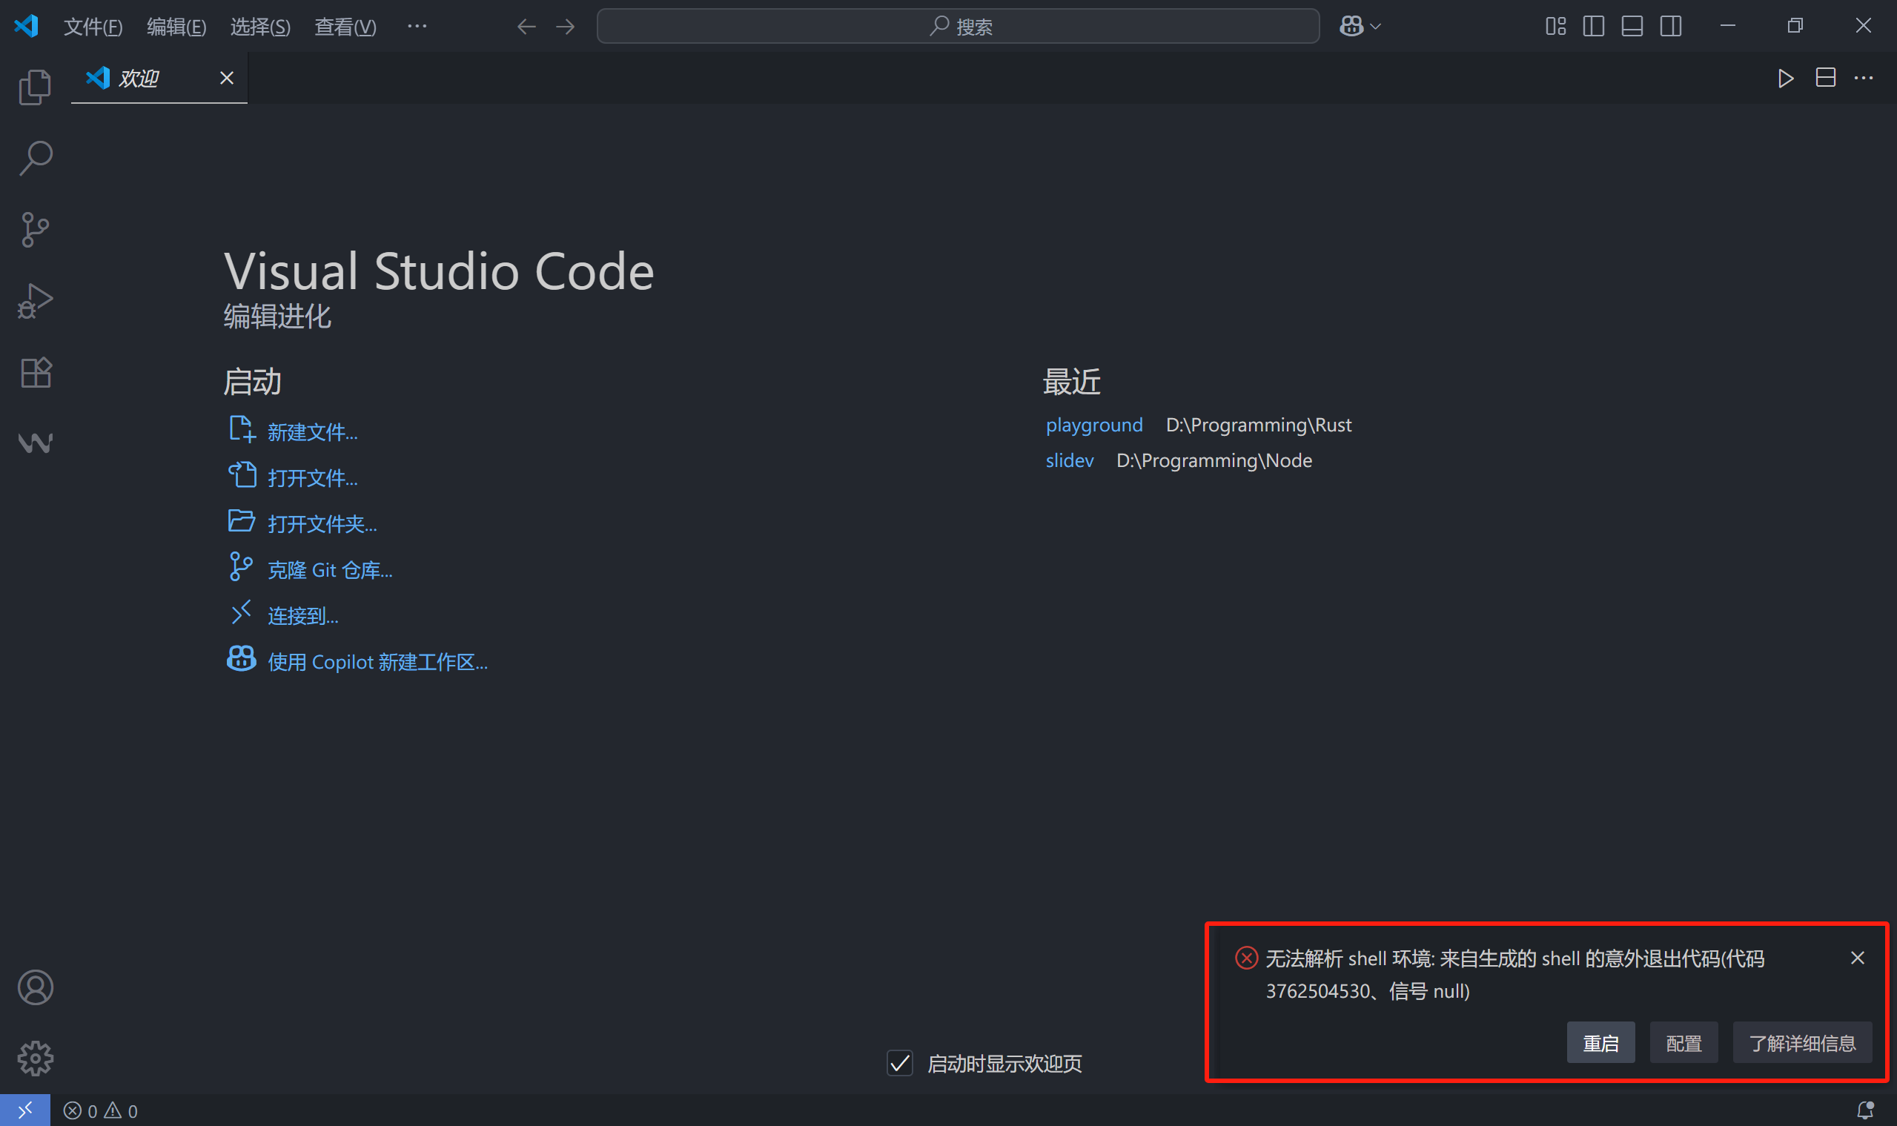Open the recent playground folder

pyautogui.click(x=1094, y=425)
